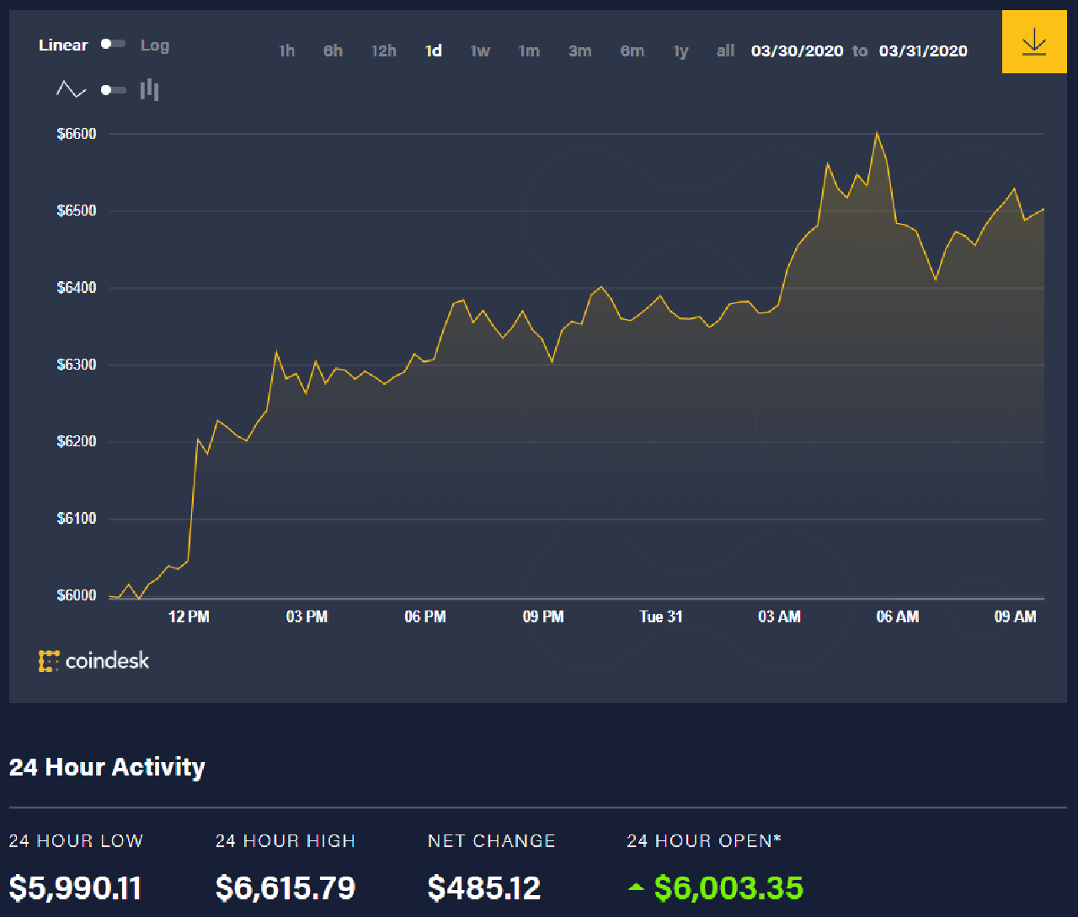Click the $6400 axis label
The height and width of the screenshot is (917, 1078).
[x=77, y=288]
